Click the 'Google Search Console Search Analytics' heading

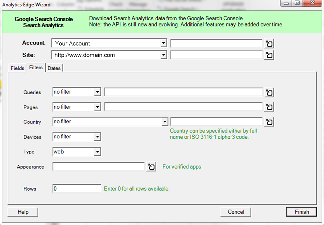click(x=43, y=22)
